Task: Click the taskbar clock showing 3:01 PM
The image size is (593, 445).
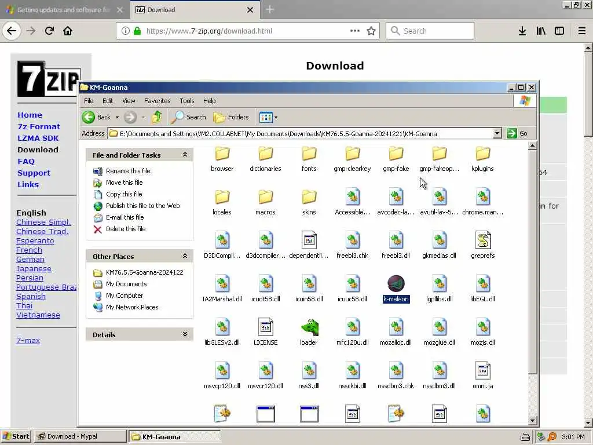Action: click(x=573, y=437)
